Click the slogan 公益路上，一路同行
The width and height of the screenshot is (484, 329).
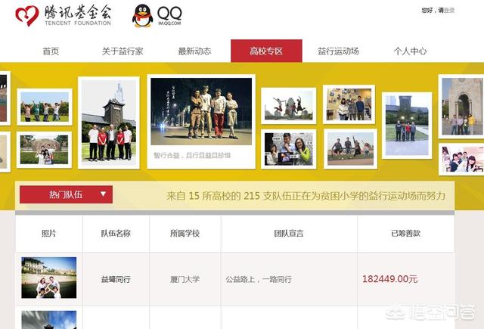click(x=259, y=279)
